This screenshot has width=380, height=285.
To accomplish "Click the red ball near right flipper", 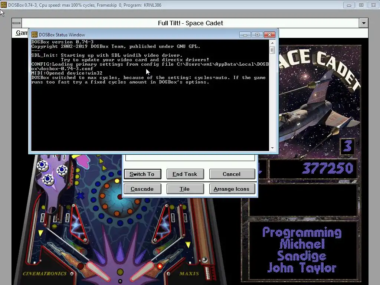I will (x=160, y=266).
